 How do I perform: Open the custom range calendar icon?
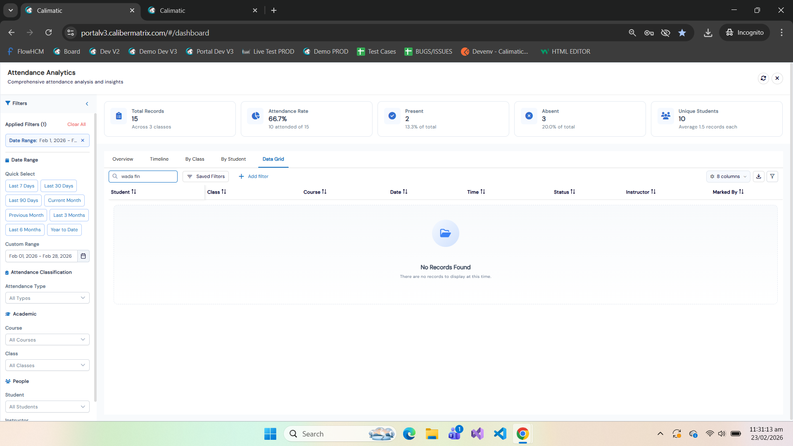(83, 256)
